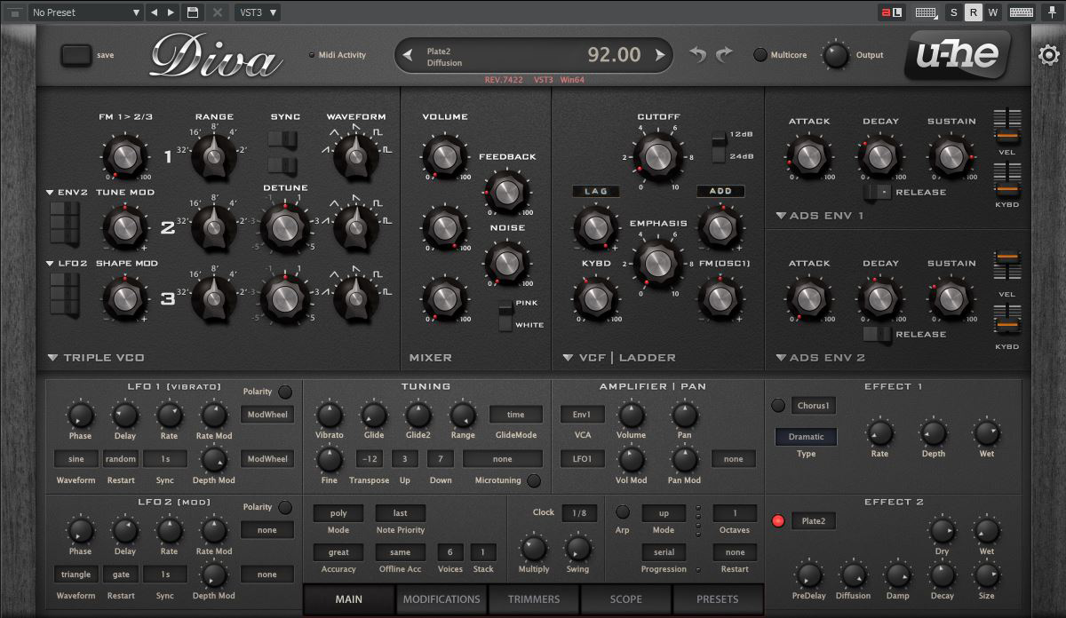Click the undo arrow icon

click(x=698, y=55)
